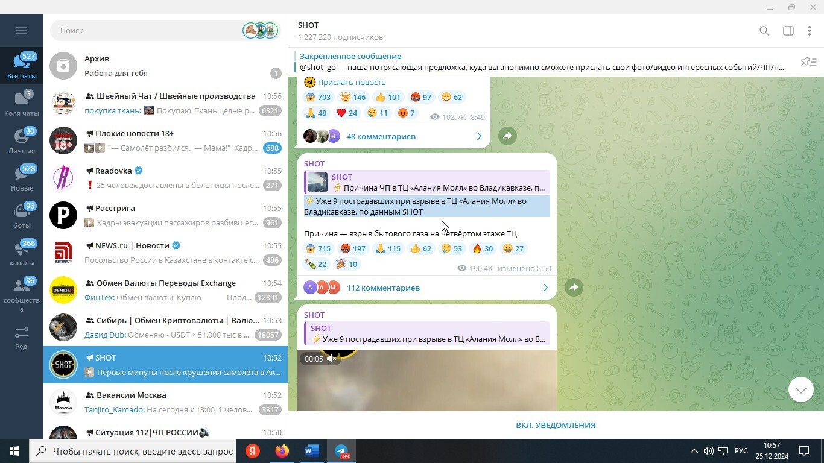Open the Архив archived chats

pos(165,66)
